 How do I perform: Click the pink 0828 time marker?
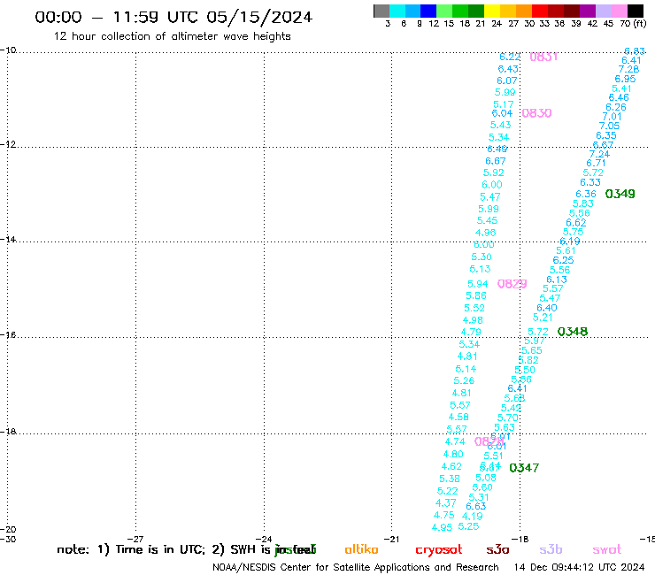tap(489, 441)
